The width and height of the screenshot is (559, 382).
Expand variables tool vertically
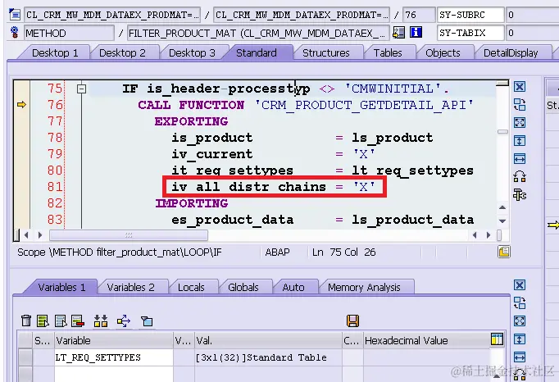(520, 339)
